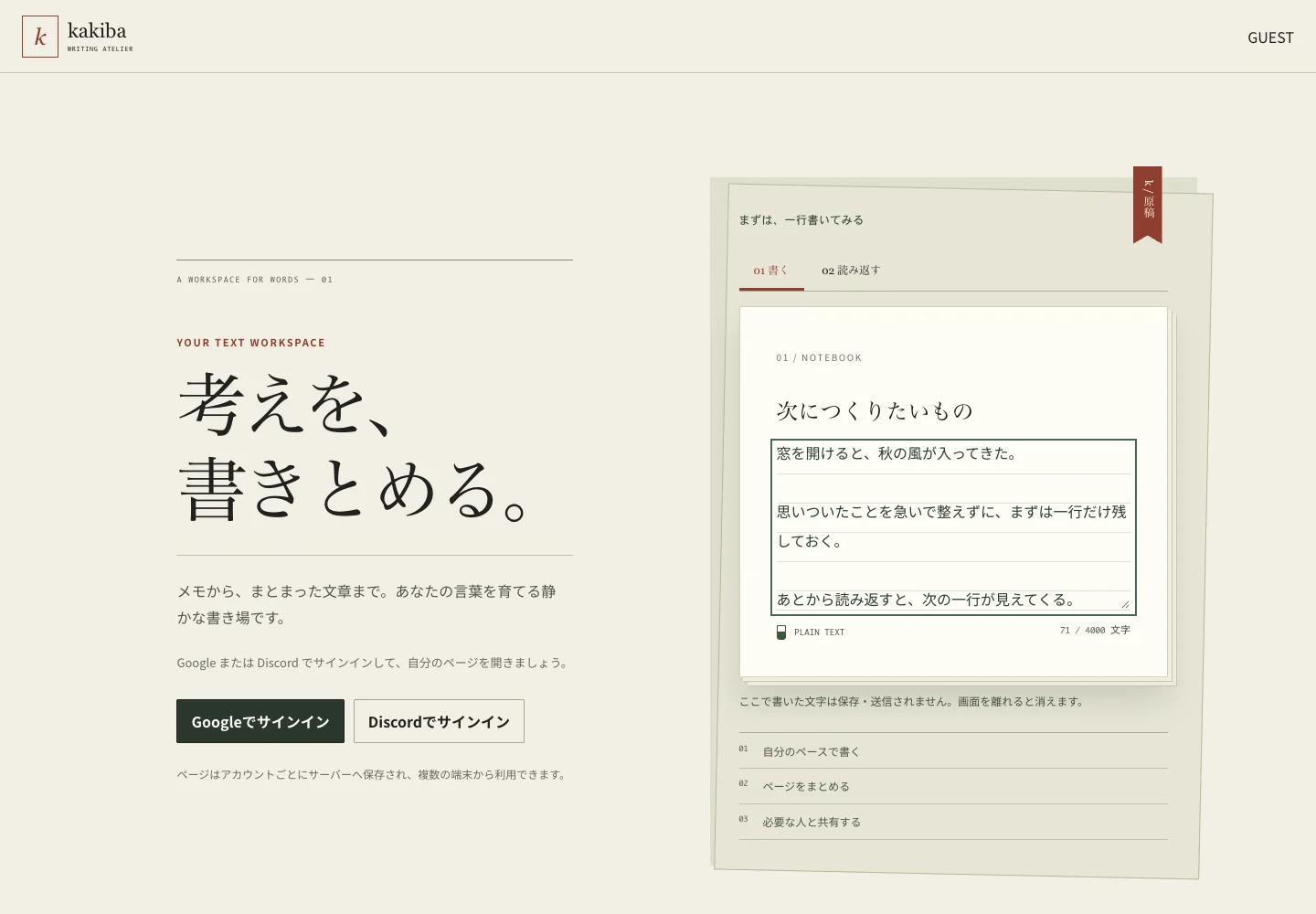Click the 次につくりたいもの notebook title

pos(875,411)
